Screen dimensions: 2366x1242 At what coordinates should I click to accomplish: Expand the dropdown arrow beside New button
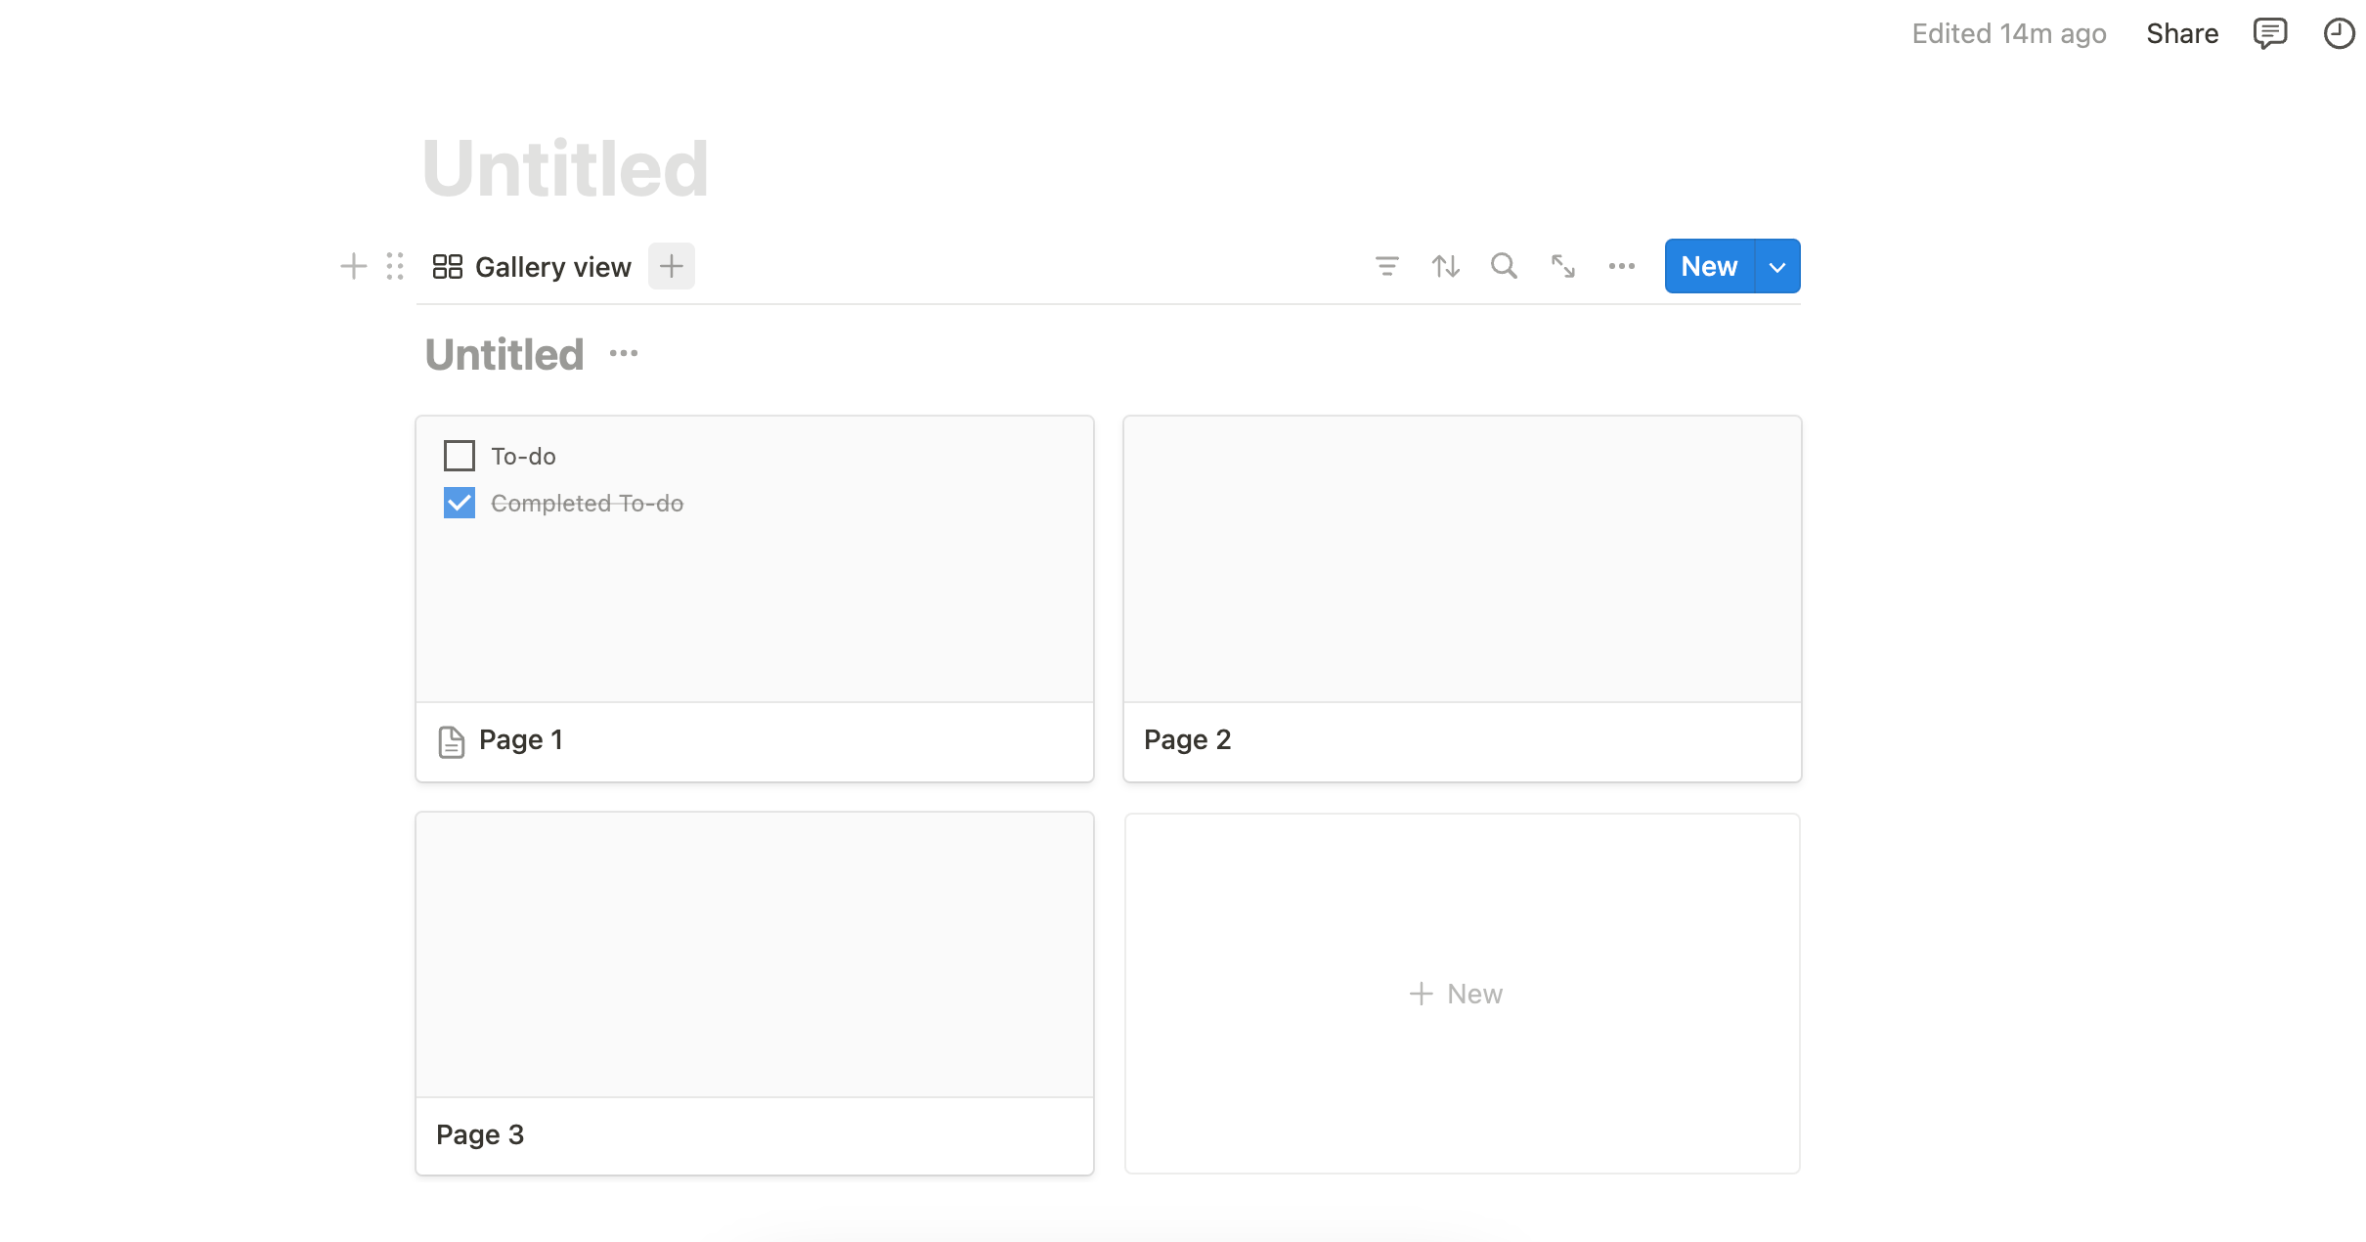(1777, 266)
